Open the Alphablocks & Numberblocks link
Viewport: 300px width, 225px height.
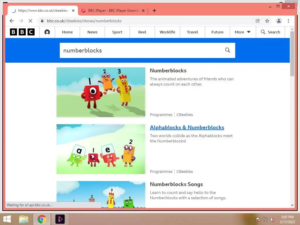187,127
